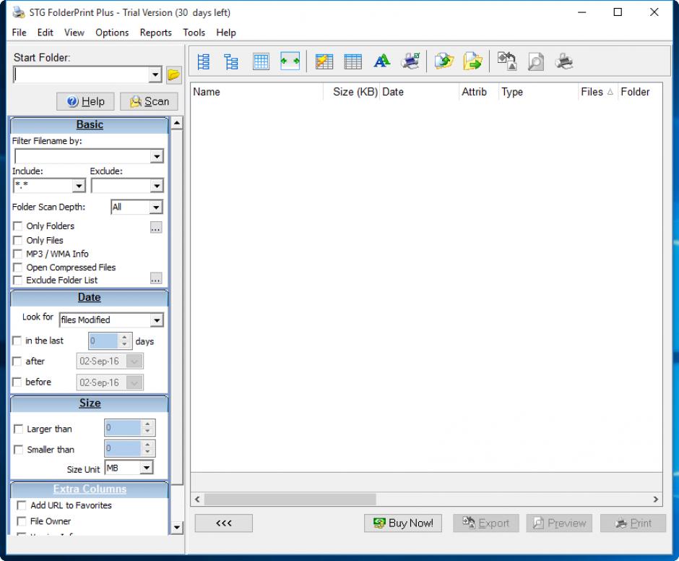Viewport: 679px width, 561px height.
Task: Open the Size Unit MB dropdown
Action: pos(147,468)
